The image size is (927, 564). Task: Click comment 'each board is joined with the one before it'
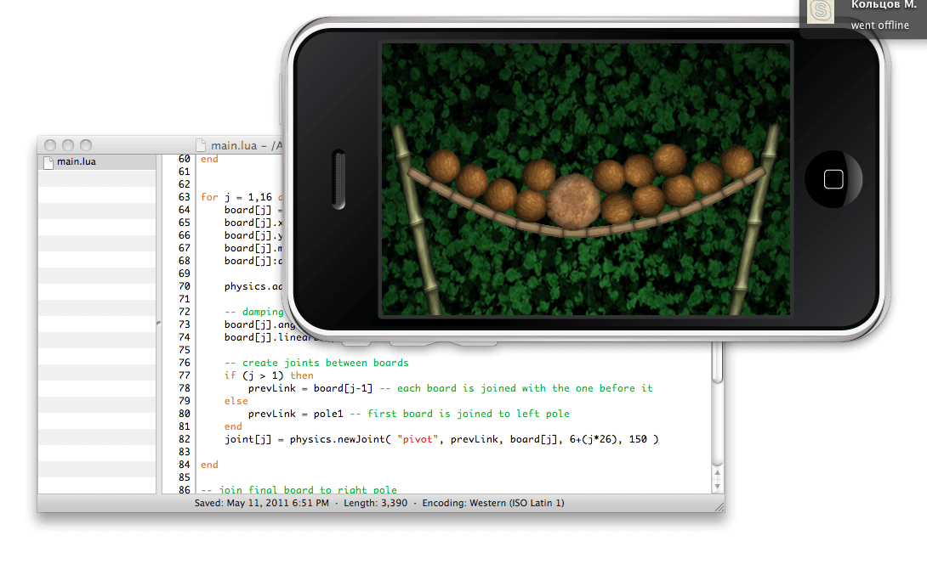coord(525,388)
